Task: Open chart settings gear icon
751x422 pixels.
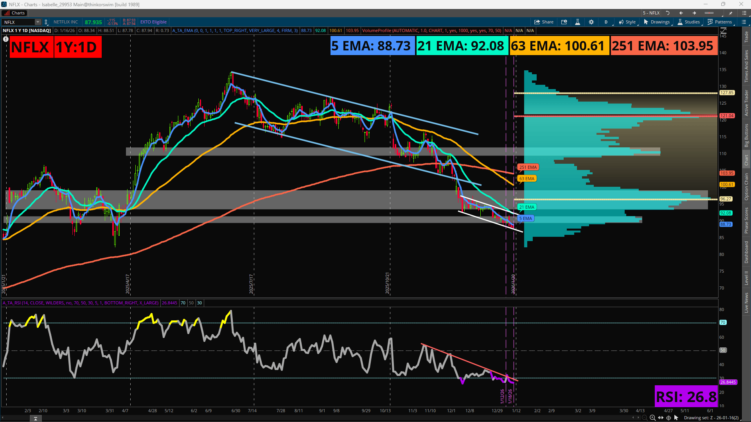Action: [591, 22]
